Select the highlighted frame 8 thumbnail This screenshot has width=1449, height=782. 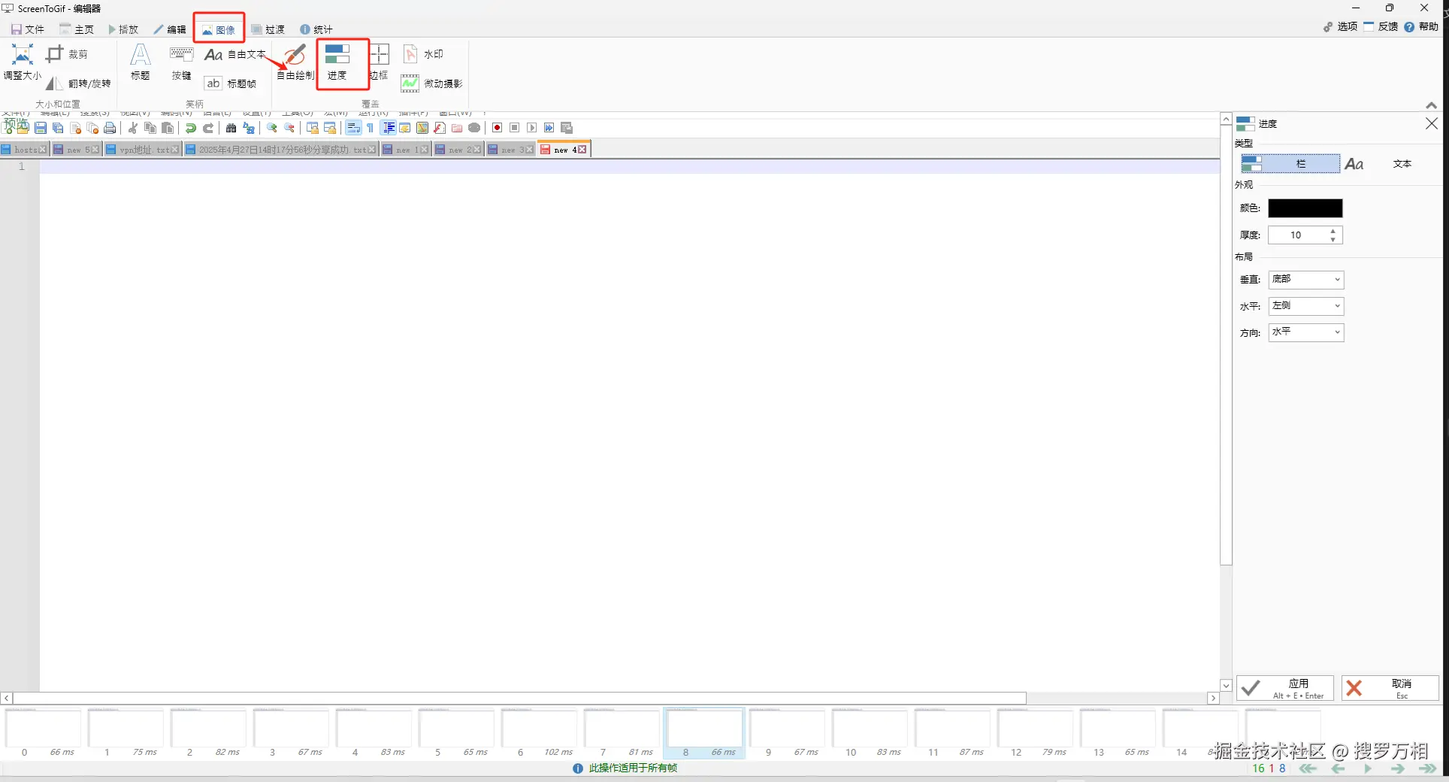point(705,733)
